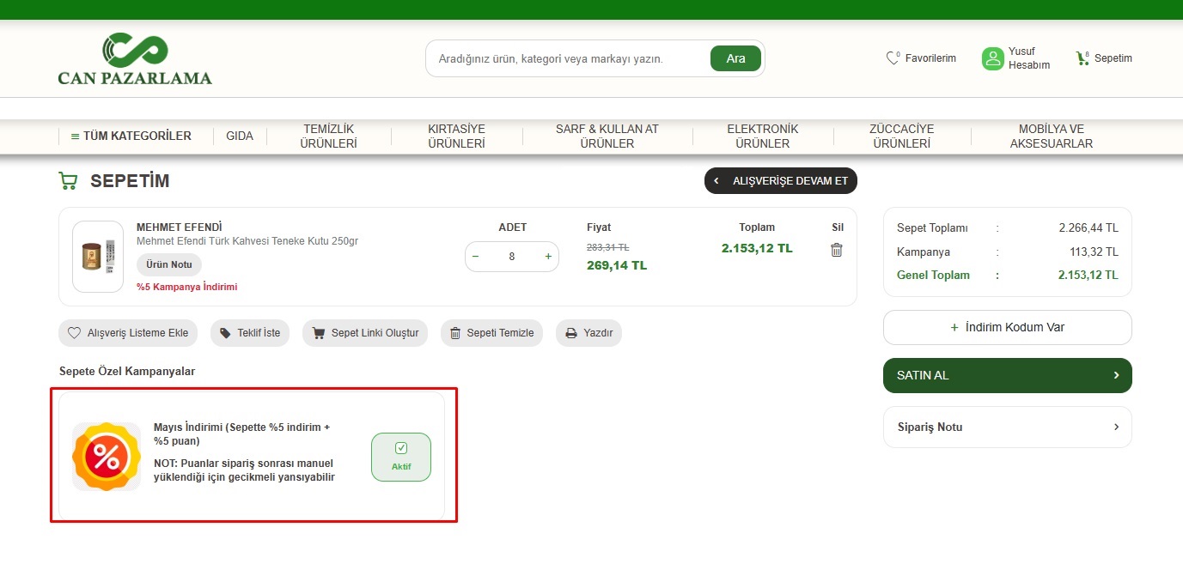1183x576 pixels.
Task: Click the green user account avatar icon
Action: pos(993,58)
